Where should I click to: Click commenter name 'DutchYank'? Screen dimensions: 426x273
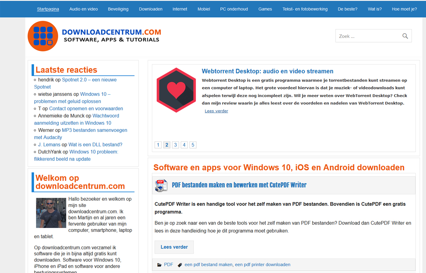50,152
